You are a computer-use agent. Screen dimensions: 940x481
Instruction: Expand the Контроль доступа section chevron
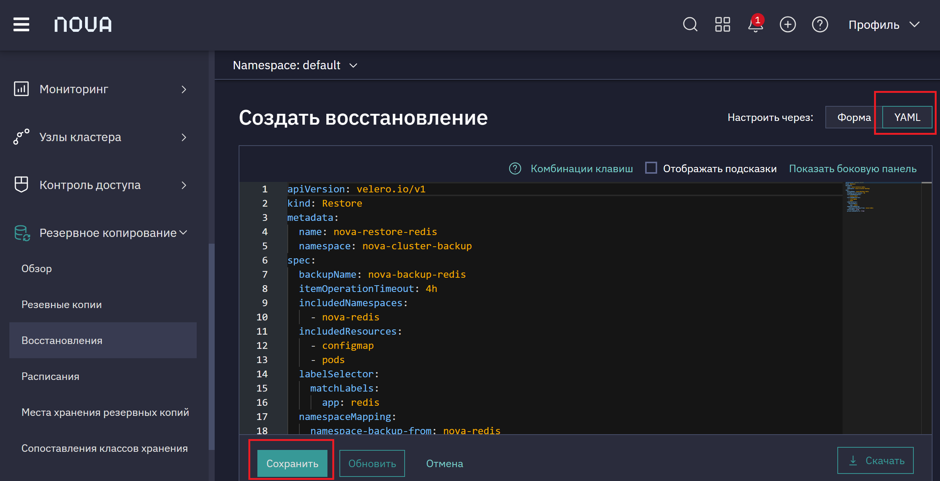pos(184,185)
